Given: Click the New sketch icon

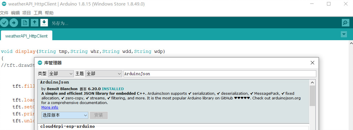Looking at the screenshot, I should (25, 23).
